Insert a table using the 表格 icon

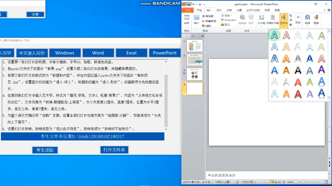tap(186, 18)
